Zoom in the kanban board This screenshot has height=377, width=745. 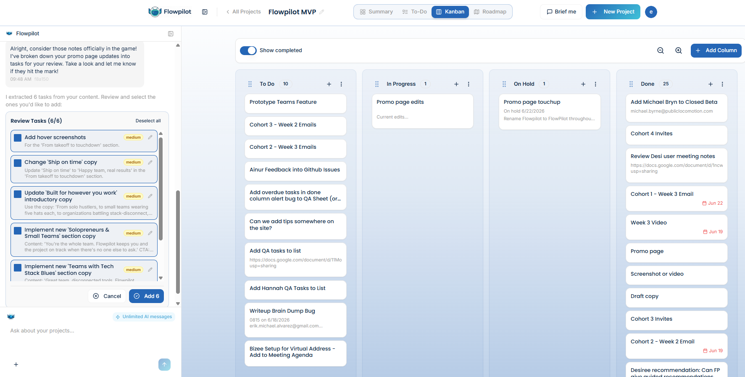679,50
